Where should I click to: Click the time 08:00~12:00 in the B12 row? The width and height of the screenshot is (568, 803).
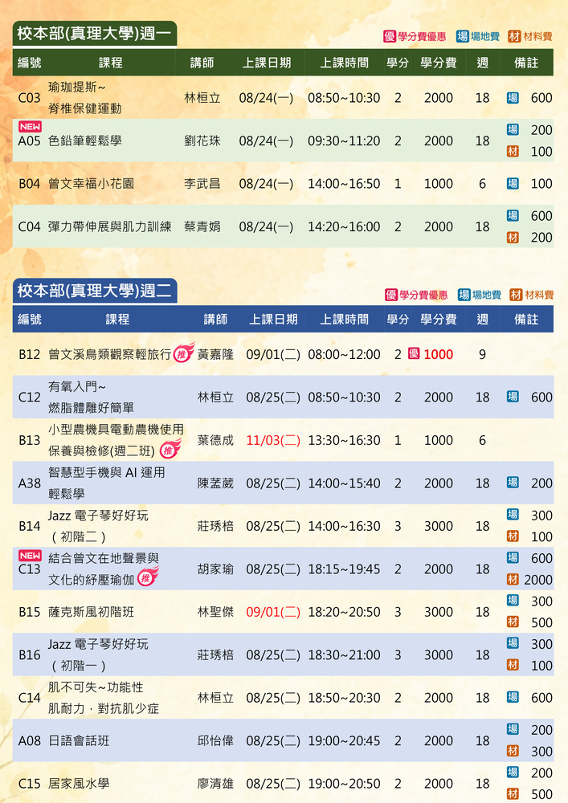(x=344, y=354)
